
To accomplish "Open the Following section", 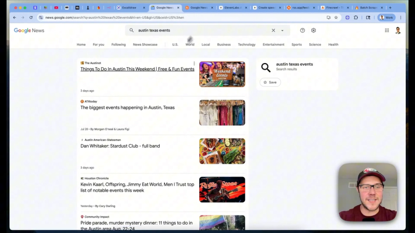I will 119,45.
